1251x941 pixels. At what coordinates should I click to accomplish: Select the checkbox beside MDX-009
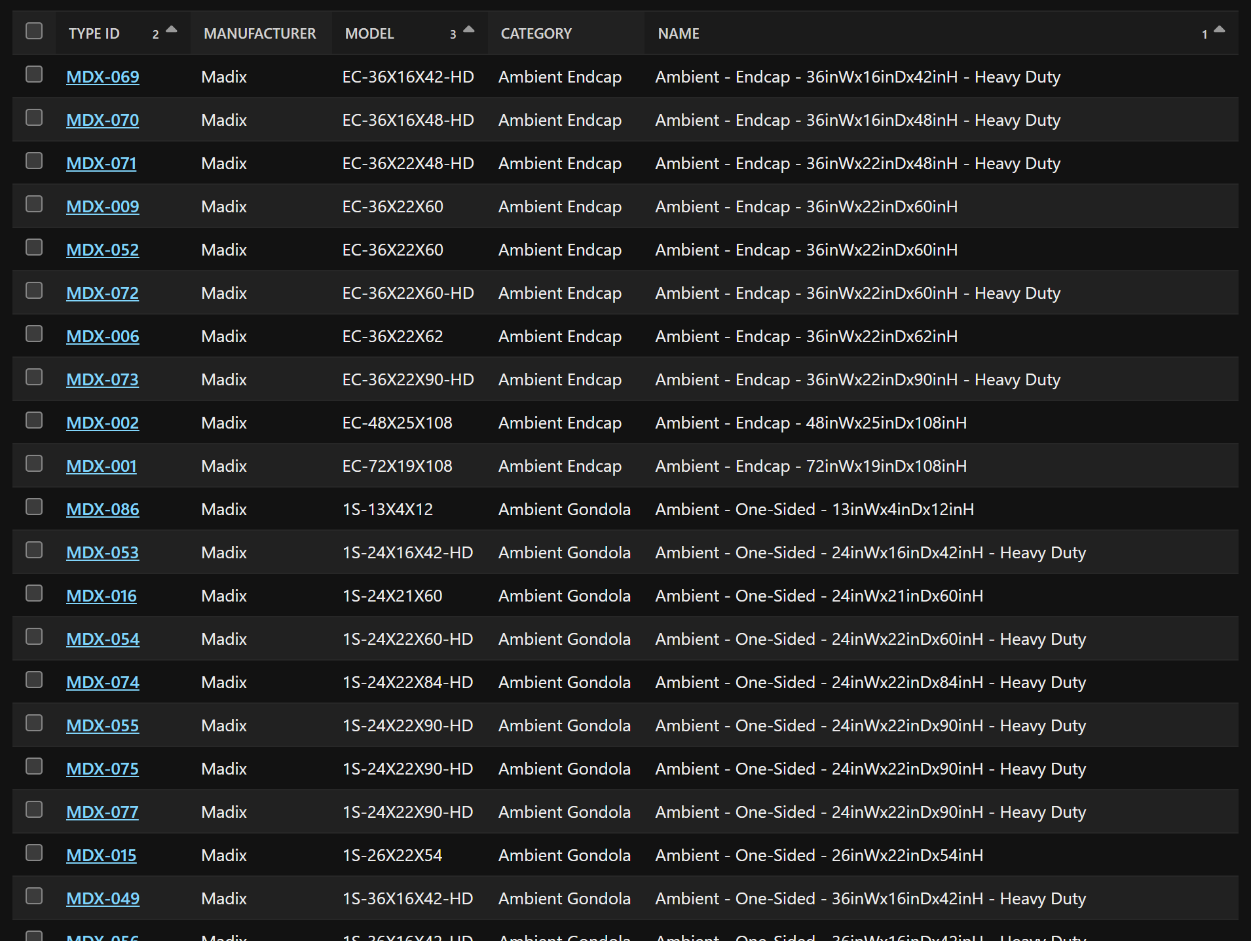34,204
